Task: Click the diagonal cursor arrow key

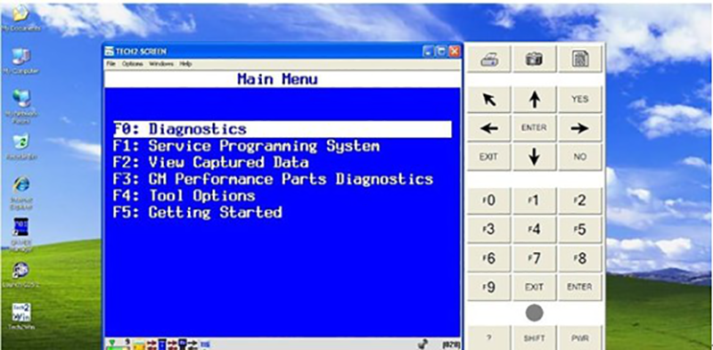Action: (x=488, y=99)
